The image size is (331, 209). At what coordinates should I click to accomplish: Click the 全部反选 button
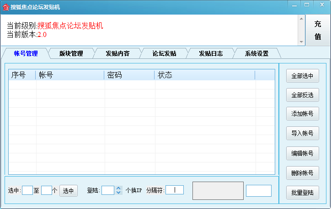(303, 95)
